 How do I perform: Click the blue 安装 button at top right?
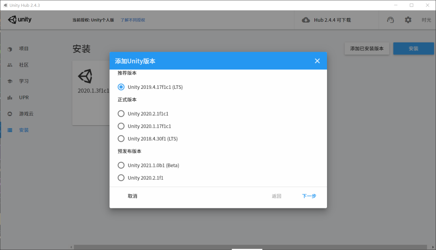(413, 48)
